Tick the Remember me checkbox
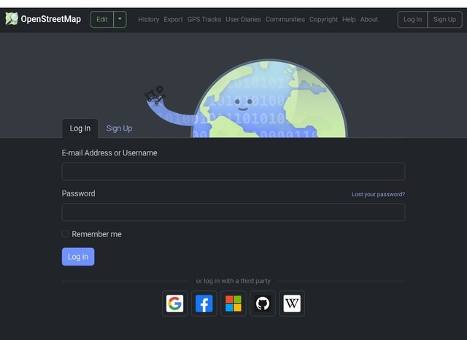Image resolution: width=467 pixels, height=340 pixels. (65, 234)
